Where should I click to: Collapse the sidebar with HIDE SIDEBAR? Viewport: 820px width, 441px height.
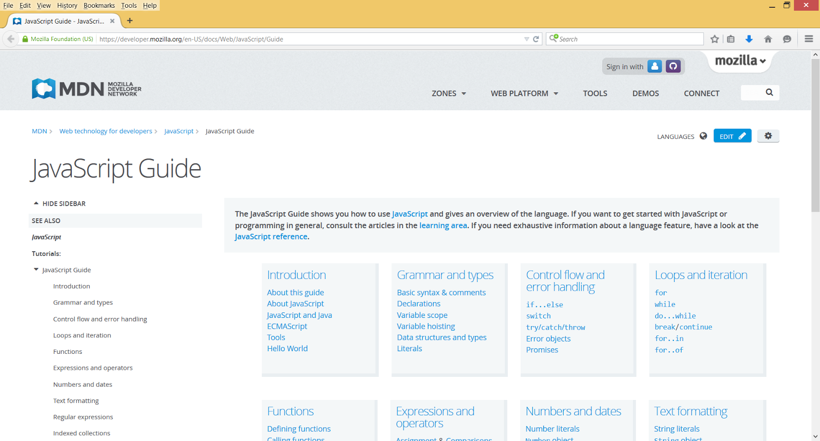click(59, 204)
